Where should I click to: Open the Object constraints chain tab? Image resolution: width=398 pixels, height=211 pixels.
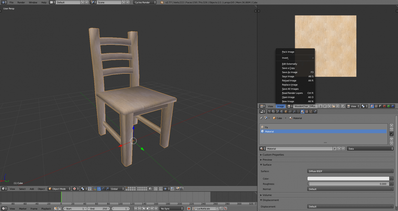coord(290,112)
